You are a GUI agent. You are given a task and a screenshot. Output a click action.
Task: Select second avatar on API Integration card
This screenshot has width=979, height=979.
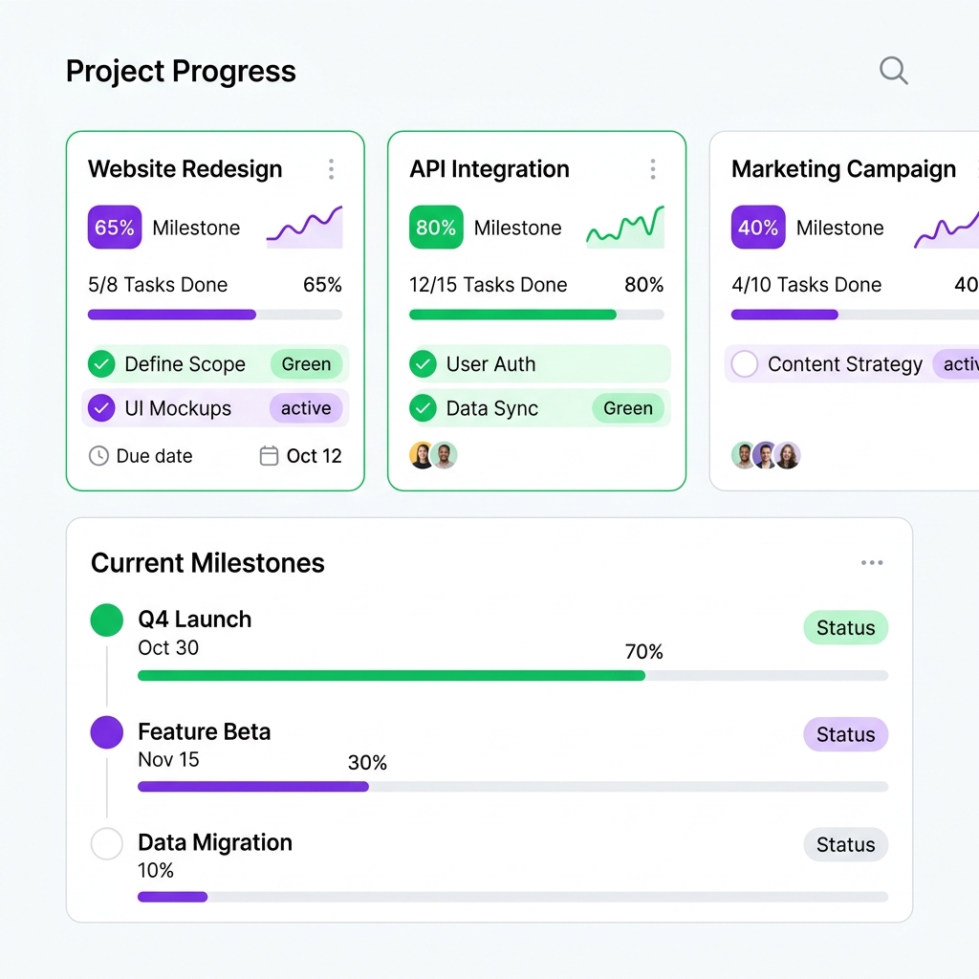[445, 455]
